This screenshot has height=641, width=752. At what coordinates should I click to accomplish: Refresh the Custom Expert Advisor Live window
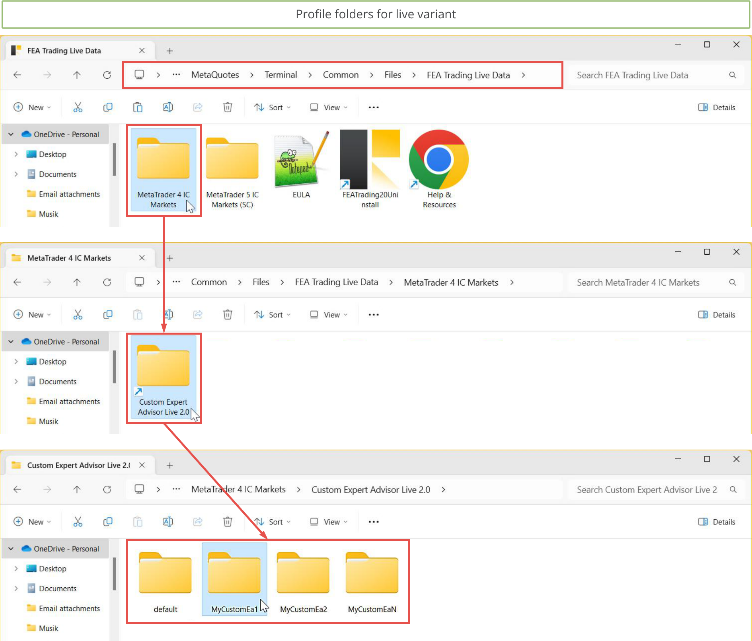[x=107, y=490]
